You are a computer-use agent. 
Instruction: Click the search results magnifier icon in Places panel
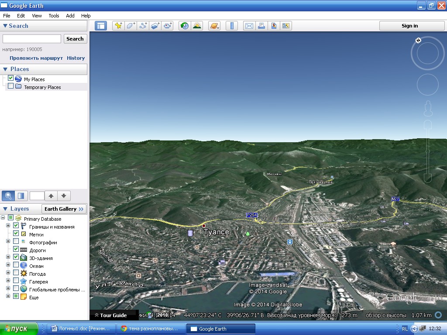pyautogui.click(x=8, y=196)
